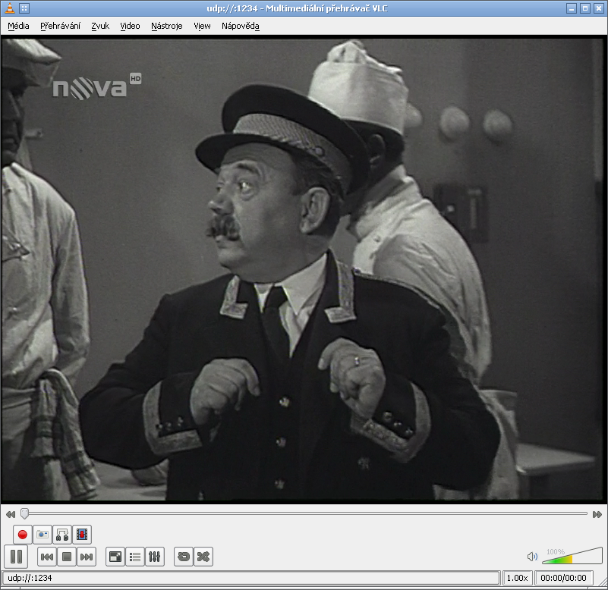Pause playback
This screenshot has height=590, width=608.
click(16, 557)
